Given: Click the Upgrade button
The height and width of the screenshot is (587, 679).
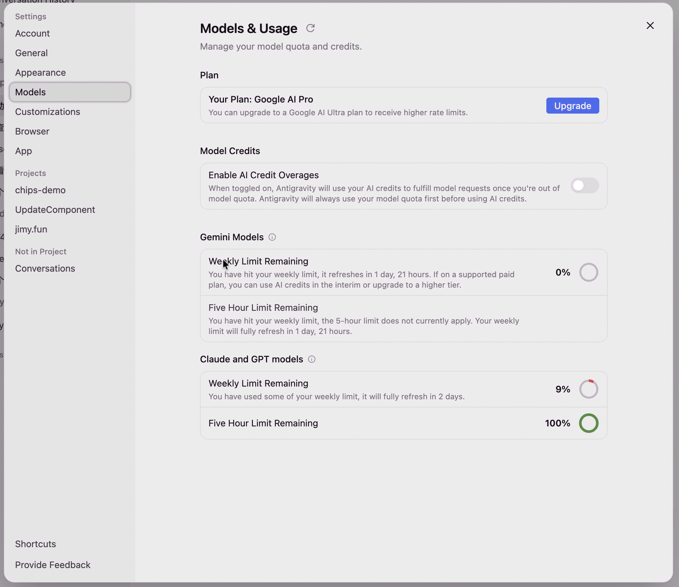Looking at the screenshot, I should (573, 106).
